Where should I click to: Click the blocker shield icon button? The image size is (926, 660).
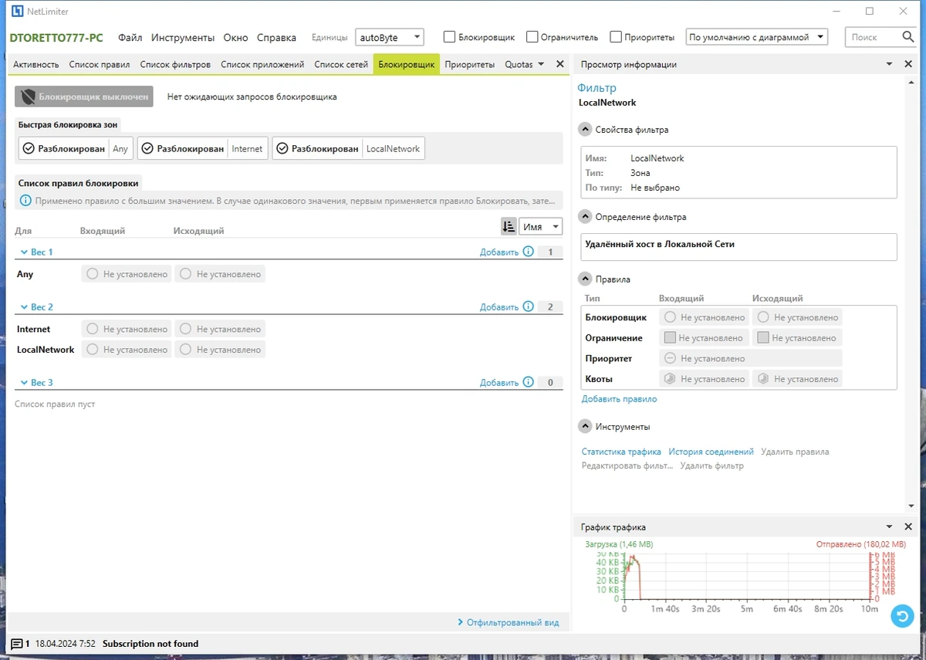click(x=28, y=96)
